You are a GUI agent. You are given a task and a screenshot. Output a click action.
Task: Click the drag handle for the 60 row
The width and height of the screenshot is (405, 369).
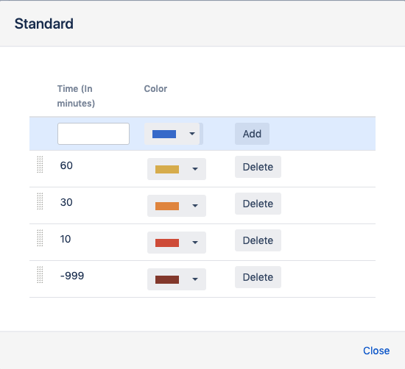pos(40,165)
